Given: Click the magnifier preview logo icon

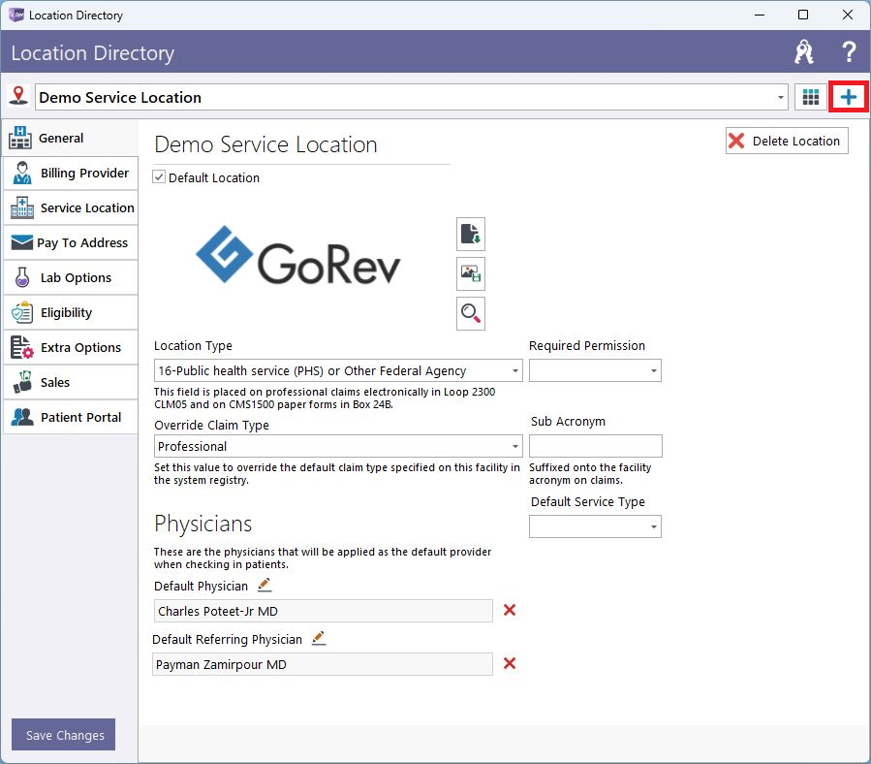Looking at the screenshot, I should pyautogui.click(x=471, y=313).
